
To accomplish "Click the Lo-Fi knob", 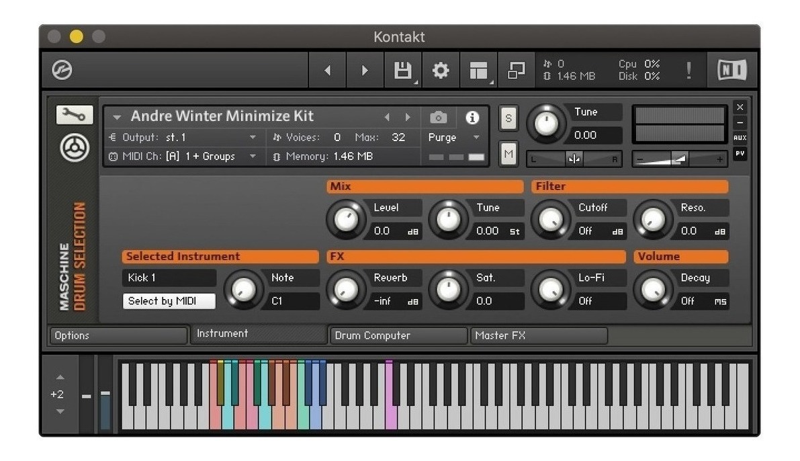I will [551, 290].
